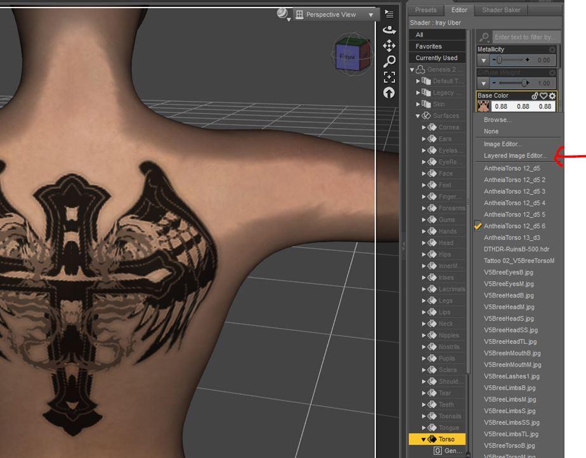The height and width of the screenshot is (458, 586).
Task: Open the Metallicity map dropdown arrow
Action: (x=484, y=60)
